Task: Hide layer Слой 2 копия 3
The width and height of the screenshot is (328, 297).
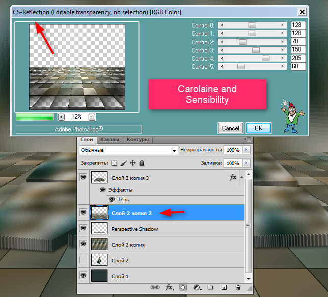Action: point(83,177)
